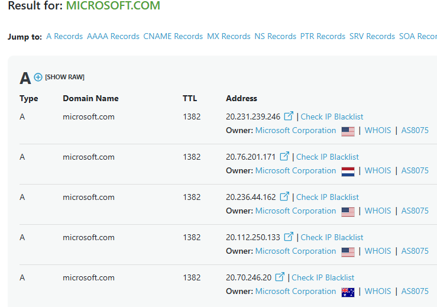
Task: Click the US flag beside 20.231.239.246 owner
Action: tap(348, 131)
